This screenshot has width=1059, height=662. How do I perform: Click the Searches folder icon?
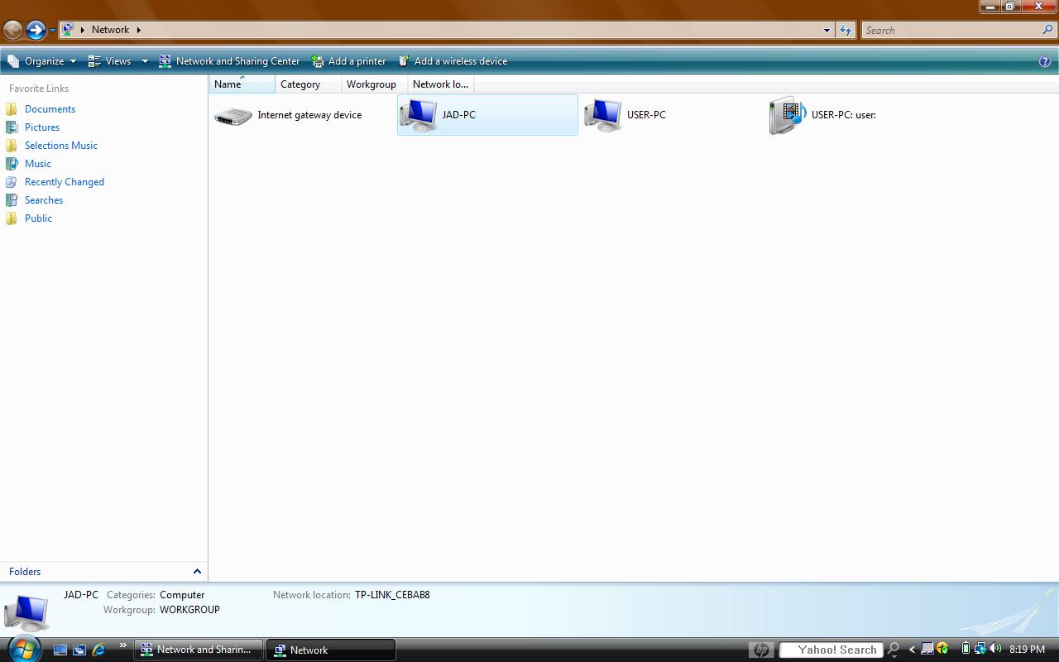point(12,200)
